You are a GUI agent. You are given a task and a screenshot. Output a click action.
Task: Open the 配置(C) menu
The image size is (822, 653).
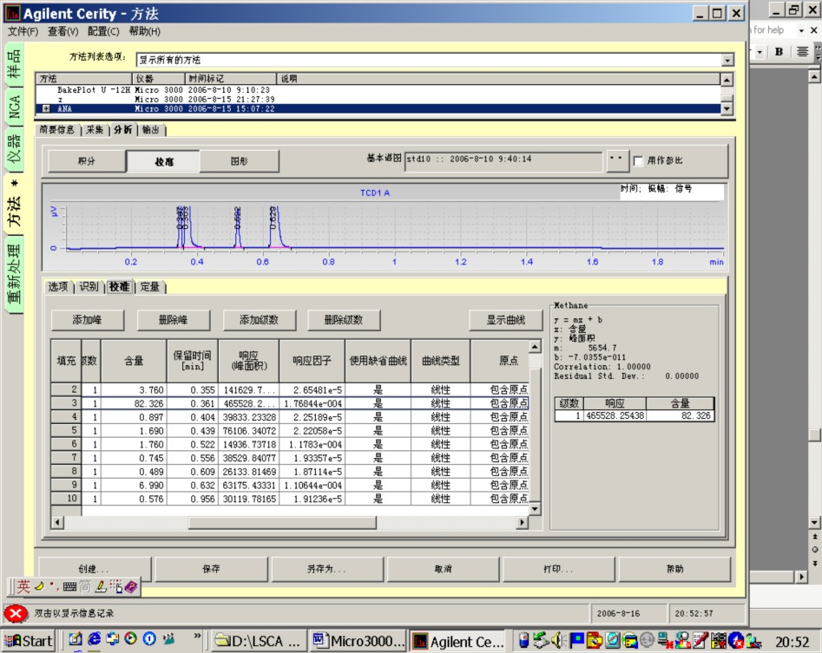[x=103, y=31]
